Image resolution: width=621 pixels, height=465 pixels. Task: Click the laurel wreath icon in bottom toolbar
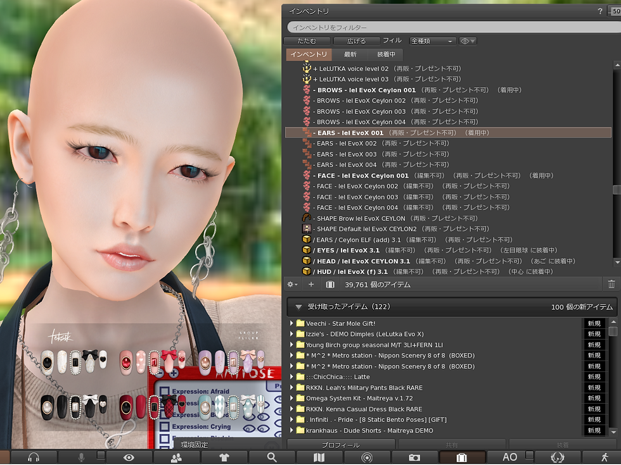pyautogui.click(x=557, y=457)
